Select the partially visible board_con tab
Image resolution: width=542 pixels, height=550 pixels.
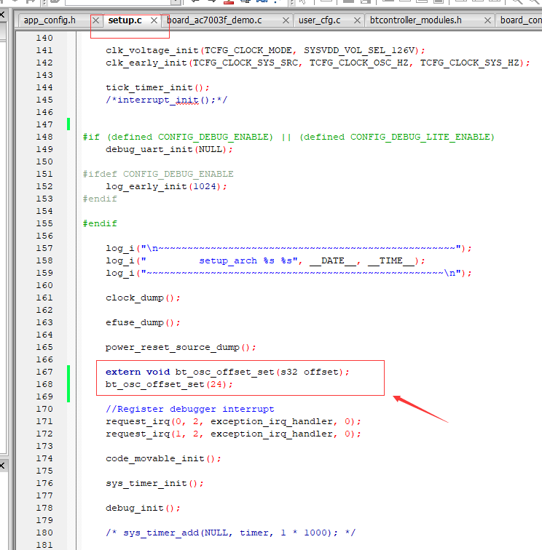[x=521, y=20]
